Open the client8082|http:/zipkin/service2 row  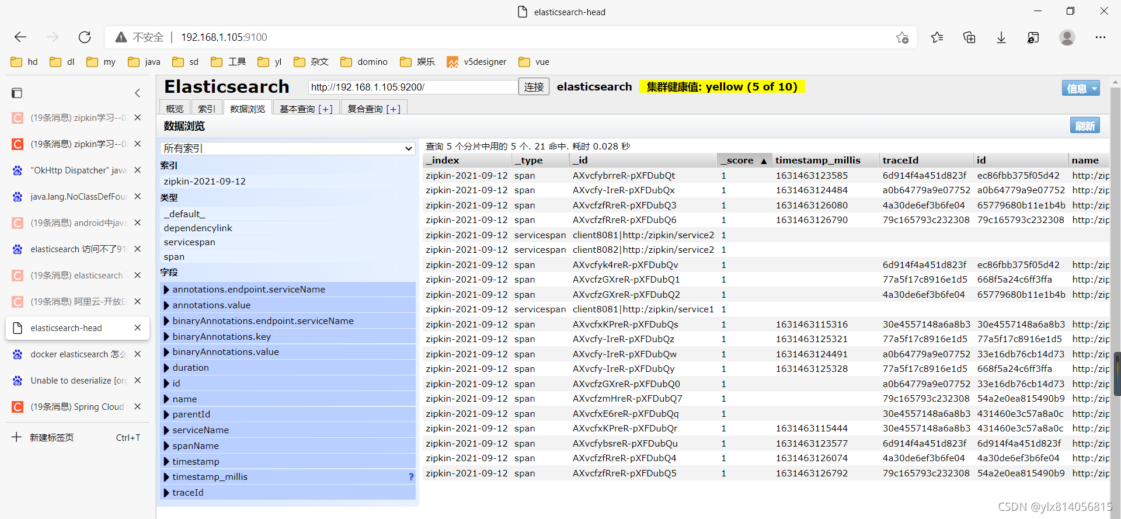[x=766, y=250]
